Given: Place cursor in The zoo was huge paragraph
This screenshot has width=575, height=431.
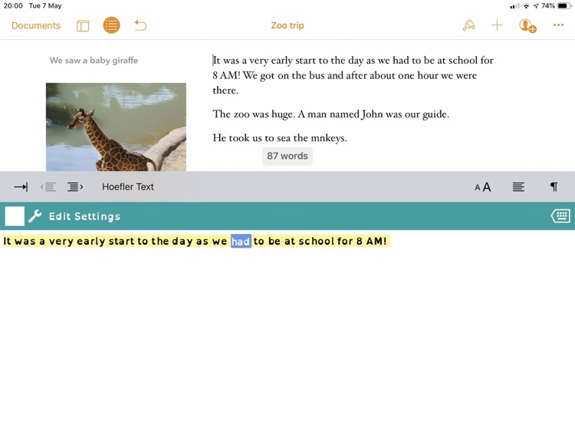Looking at the screenshot, I should point(330,114).
